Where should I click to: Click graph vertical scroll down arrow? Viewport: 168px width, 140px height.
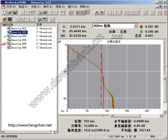(x=165, y=112)
